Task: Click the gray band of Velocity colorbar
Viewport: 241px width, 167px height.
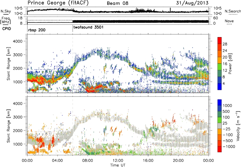Action: (x=220, y=126)
